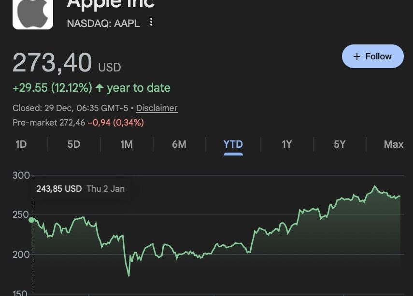
Task: Open the three-dot options menu beside NASDAQ: AAPL
Action: (x=151, y=22)
